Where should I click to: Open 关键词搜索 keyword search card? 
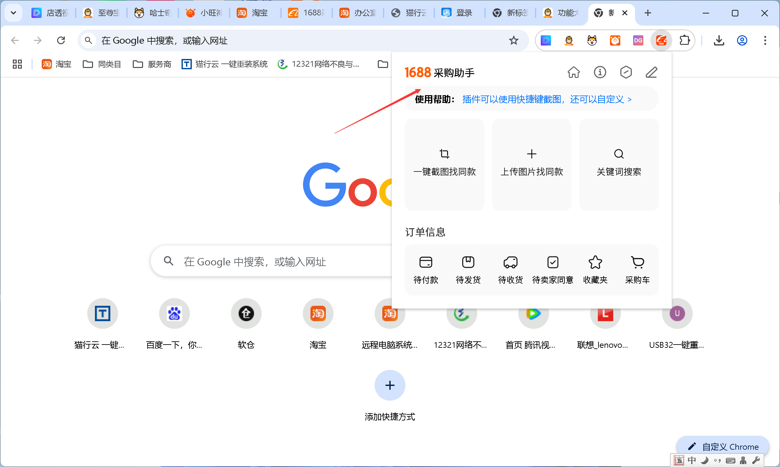[619, 164]
